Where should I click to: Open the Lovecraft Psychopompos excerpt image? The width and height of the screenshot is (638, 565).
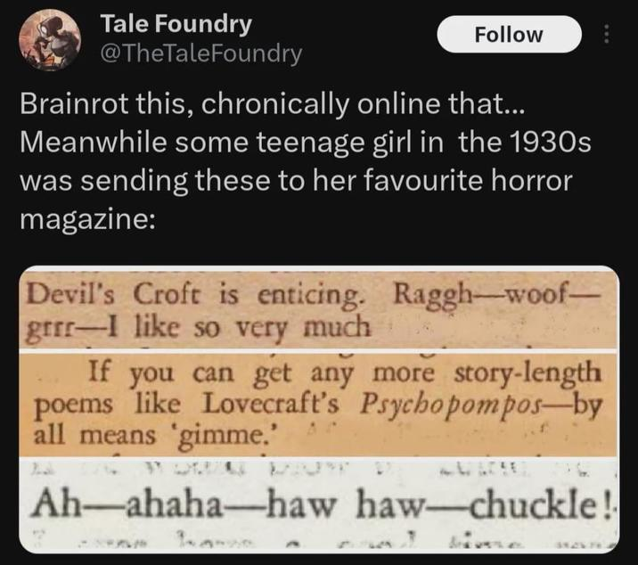(x=319, y=405)
